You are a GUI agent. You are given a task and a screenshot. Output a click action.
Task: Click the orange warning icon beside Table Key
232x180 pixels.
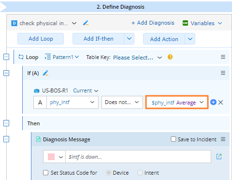coord(170,57)
